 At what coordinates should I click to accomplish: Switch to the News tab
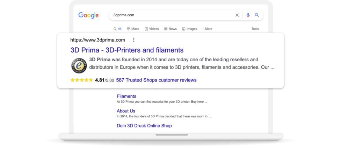(170, 29)
